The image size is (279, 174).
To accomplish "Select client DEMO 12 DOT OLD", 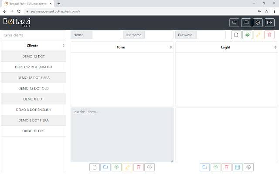I will (34, 88).
